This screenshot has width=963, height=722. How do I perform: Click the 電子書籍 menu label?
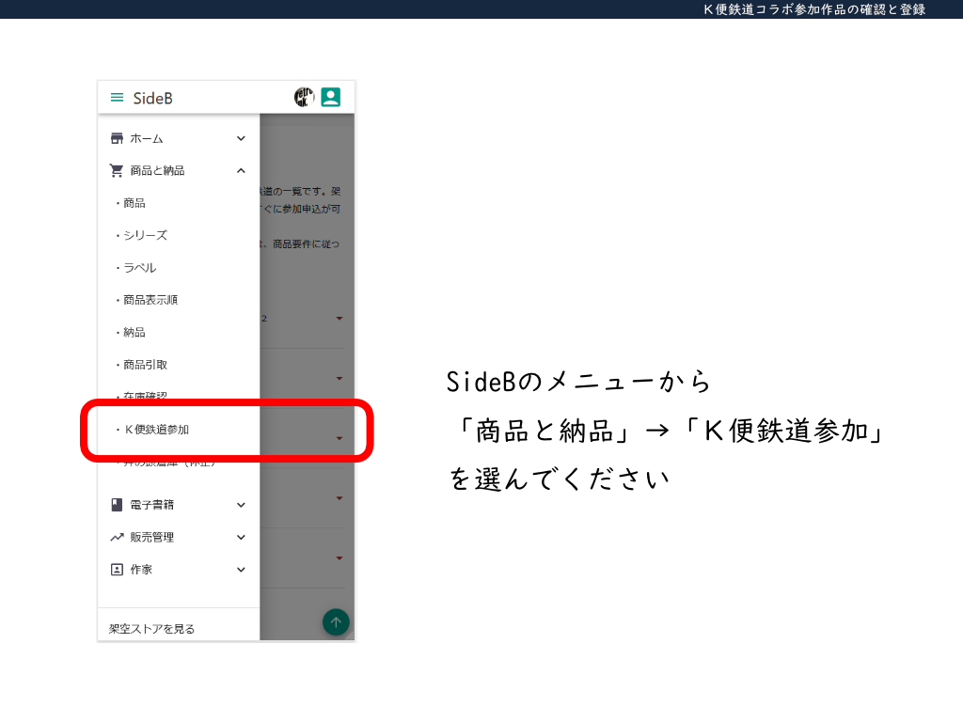click(151, 505)
